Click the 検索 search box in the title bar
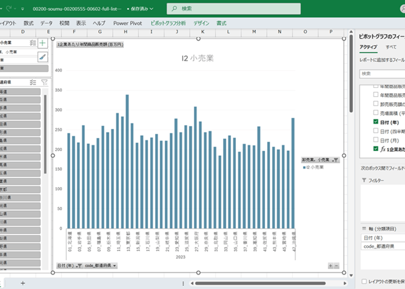405x289 pixels. pos(234,8)
